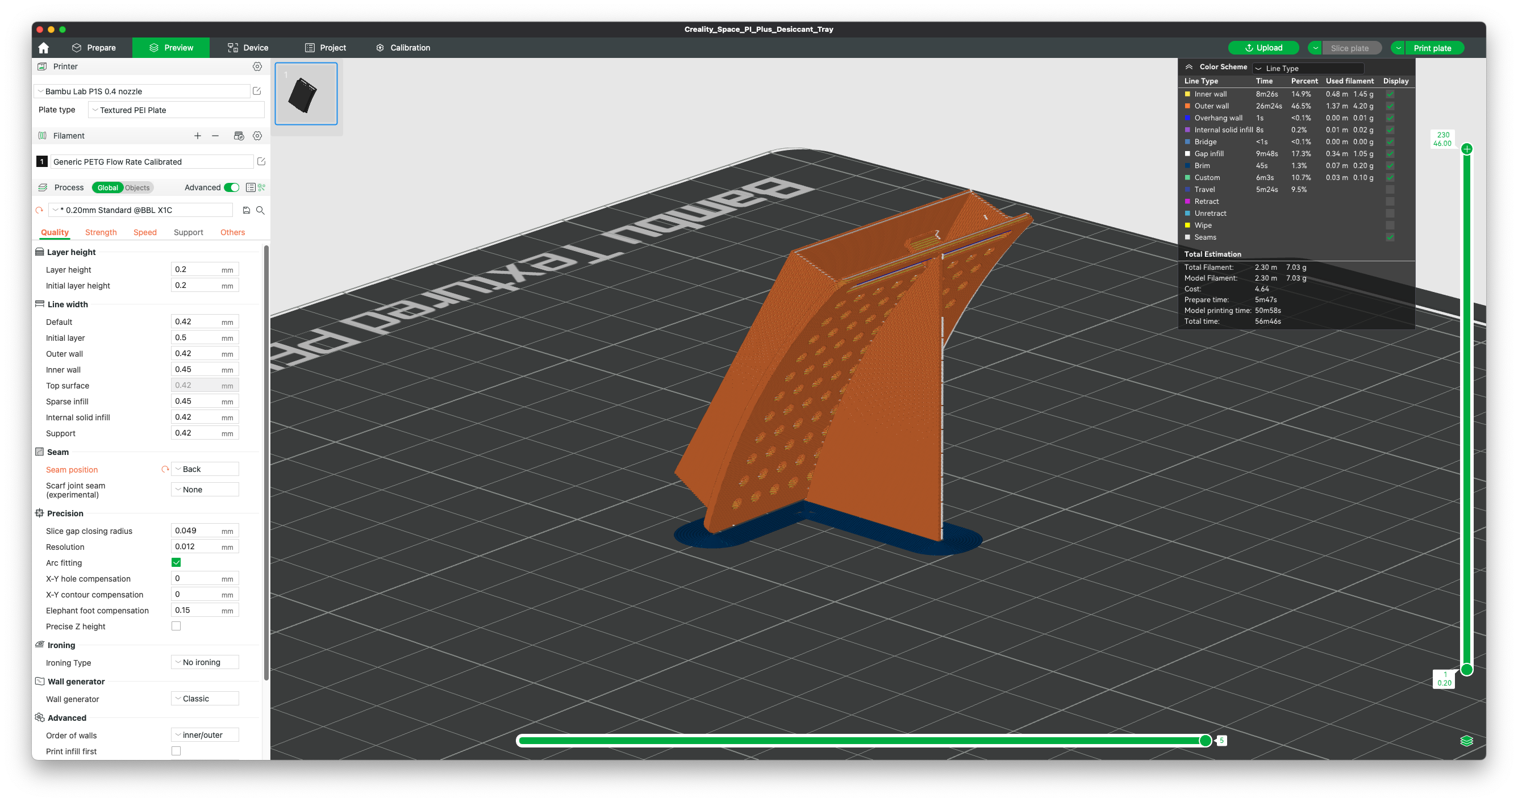Viewport: 1518px width, 802px height.
Task: Open Color Scheme Line Type dropdown
Action: [1307, 68]
